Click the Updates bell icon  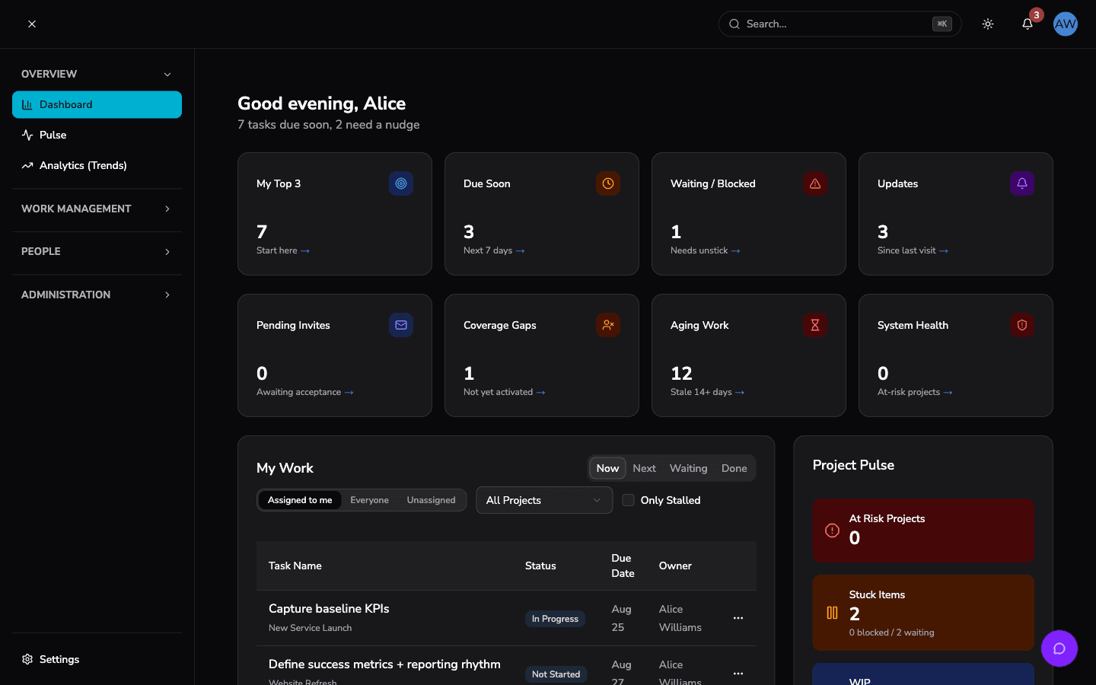tap(1022, 183)
